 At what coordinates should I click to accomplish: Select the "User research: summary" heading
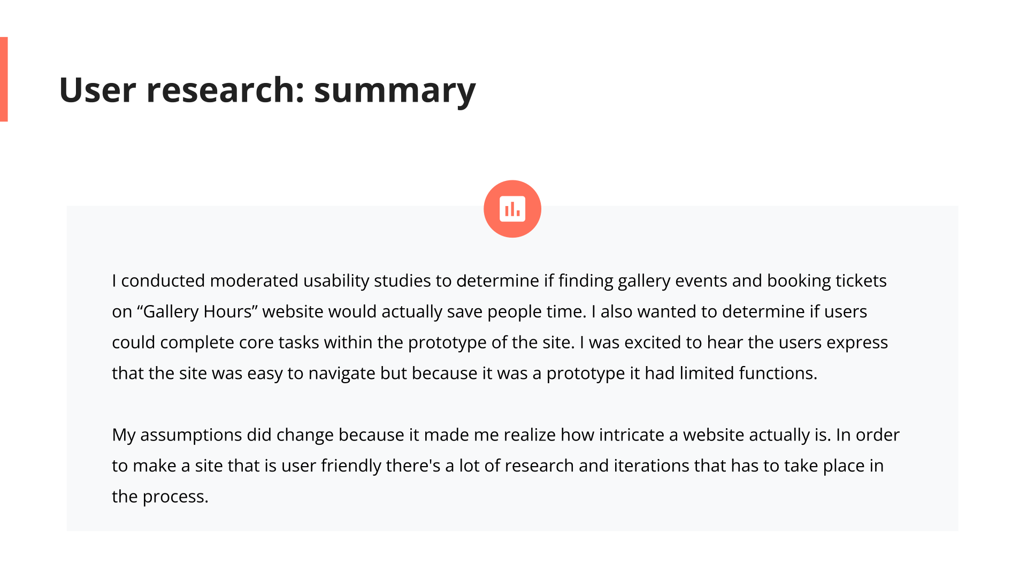point(267,89)
